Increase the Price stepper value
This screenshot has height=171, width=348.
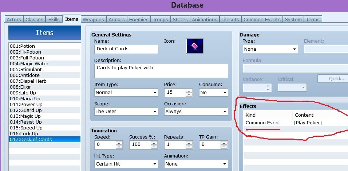tap(189, 91)
